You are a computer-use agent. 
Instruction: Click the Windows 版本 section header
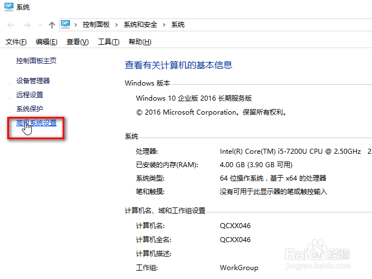click(147, 83)
